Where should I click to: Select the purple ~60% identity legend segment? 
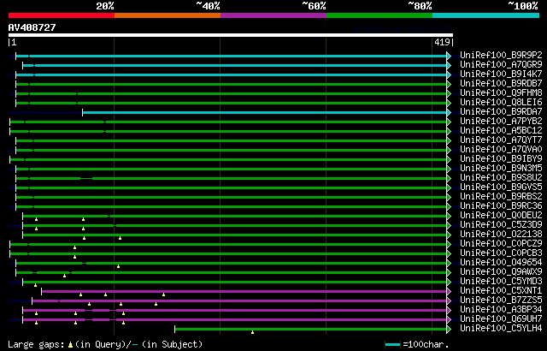pyautogui.click(x=273, y=15)
